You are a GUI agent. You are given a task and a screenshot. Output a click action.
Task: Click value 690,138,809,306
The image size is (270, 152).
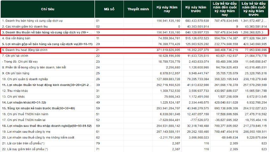pos(226,108)
